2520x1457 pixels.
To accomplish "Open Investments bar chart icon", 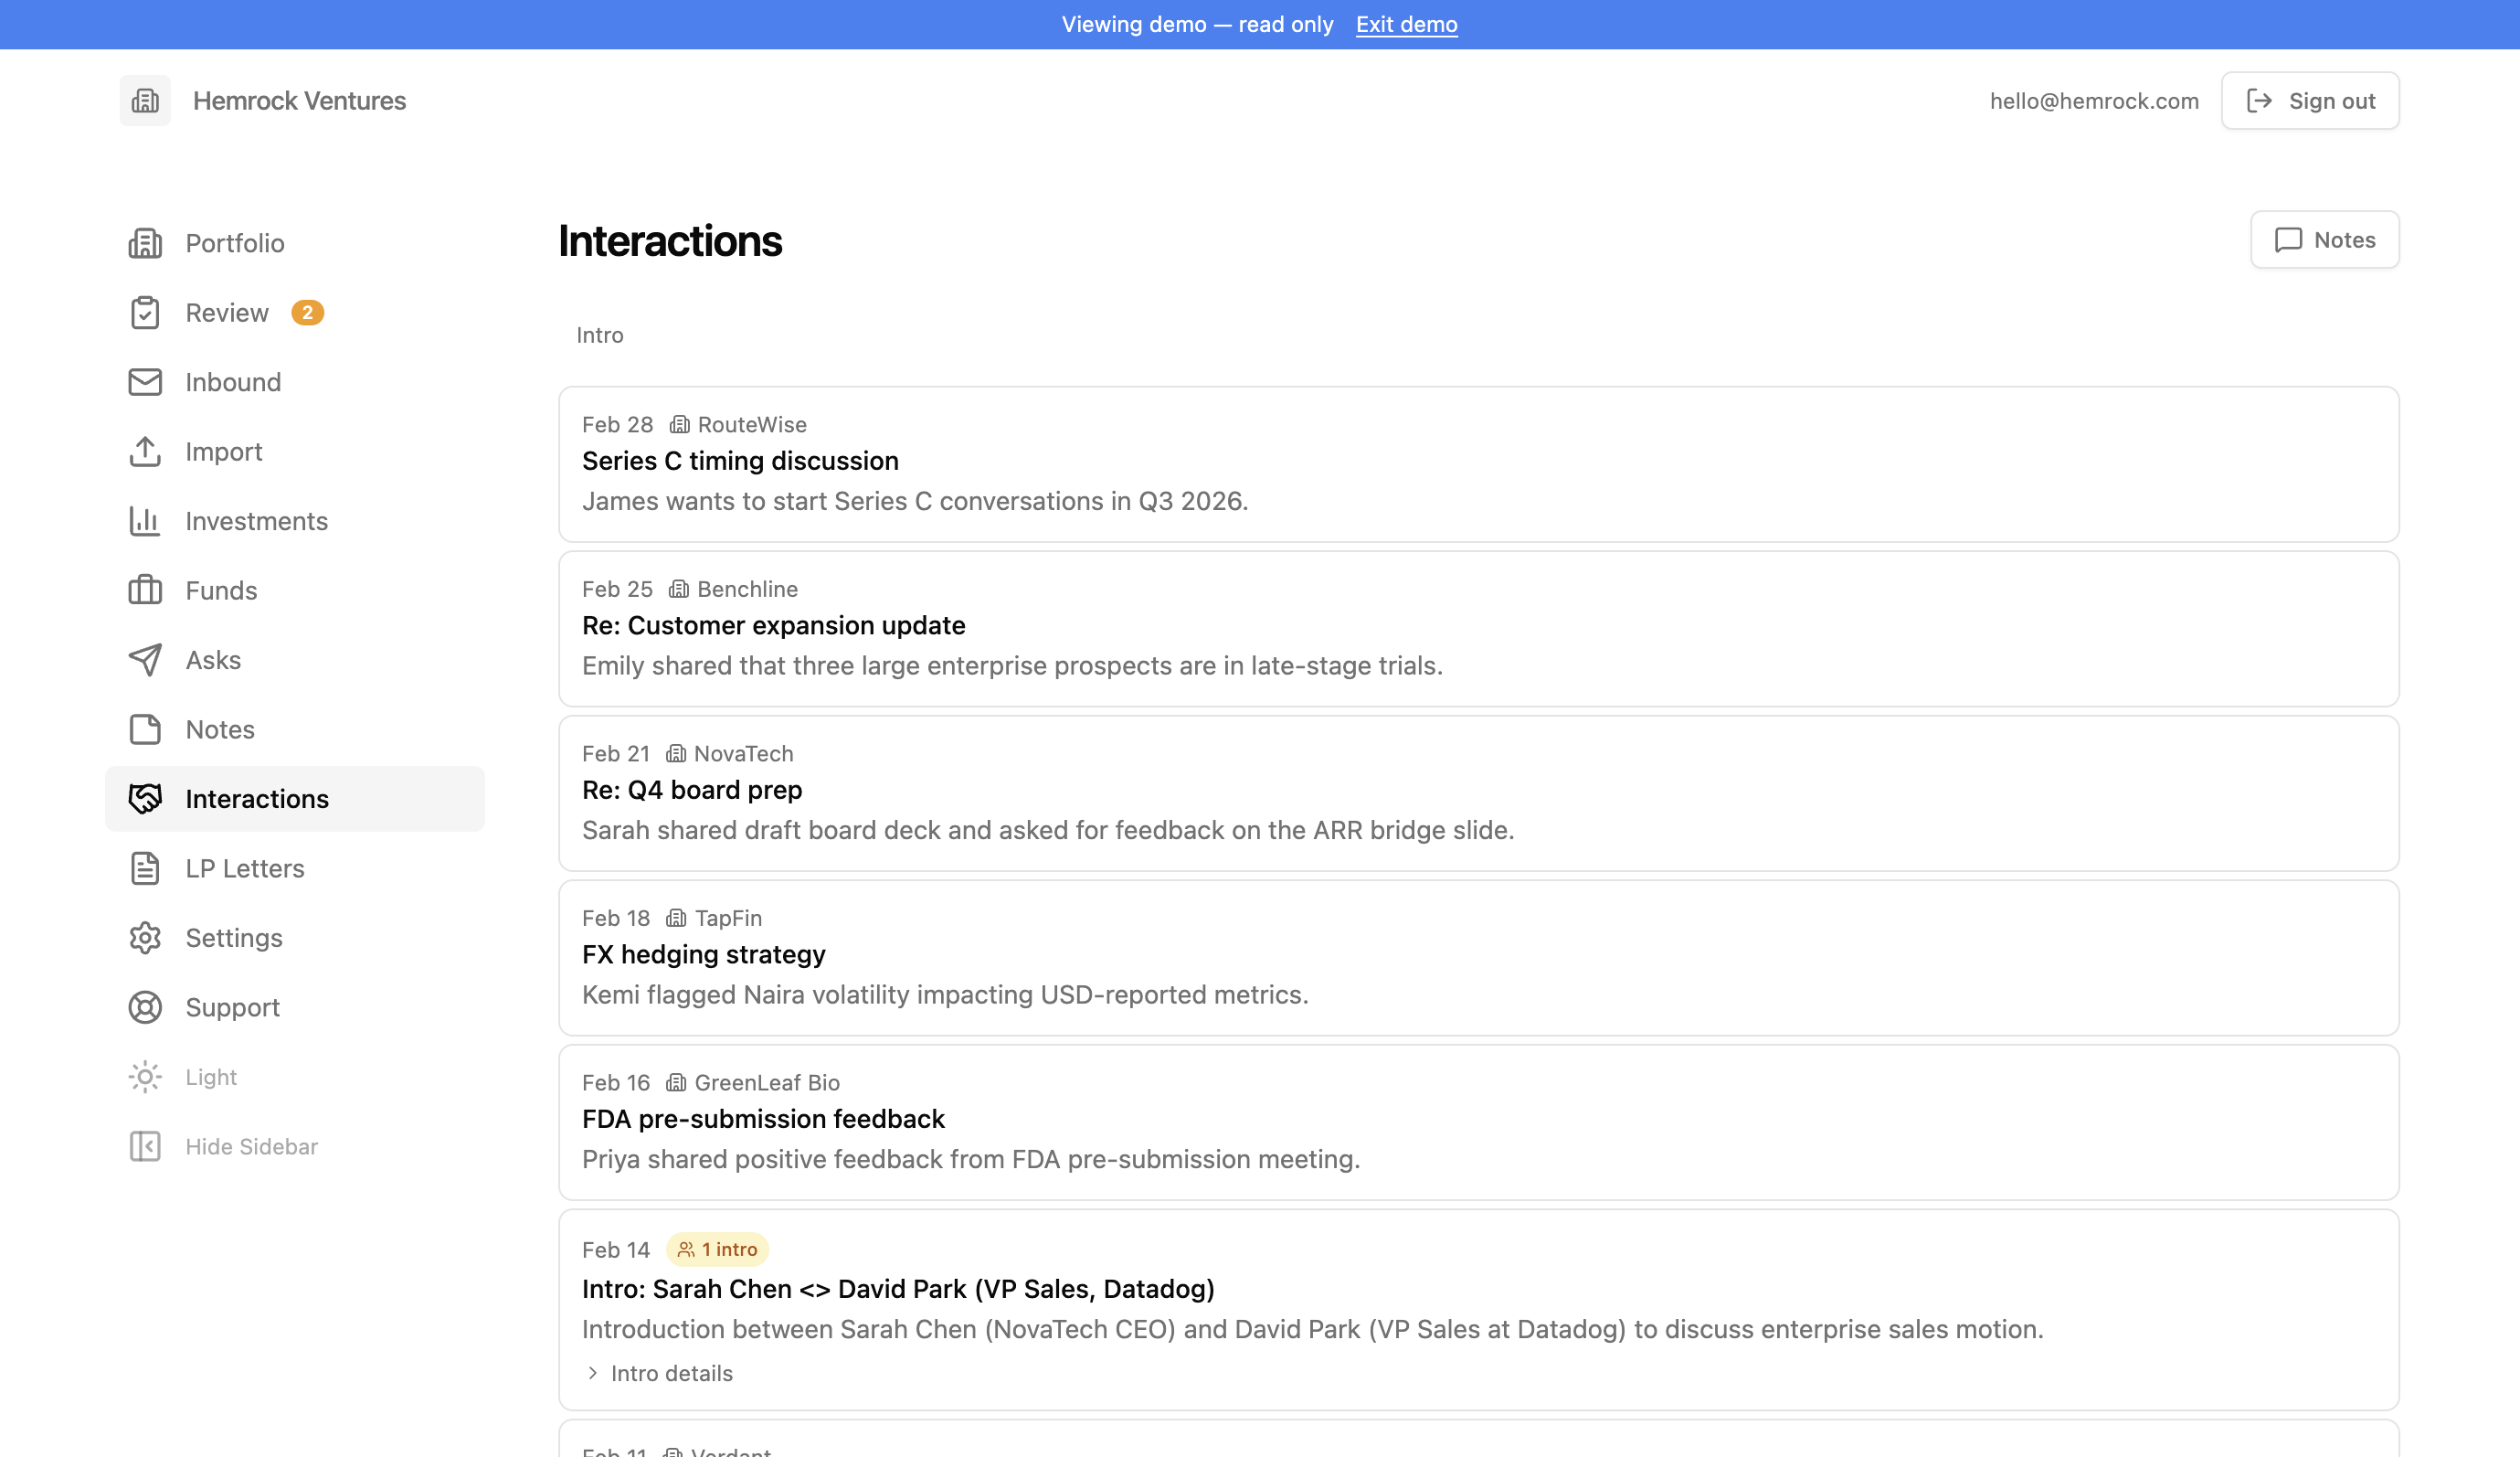I will click(x=145, y=520).
